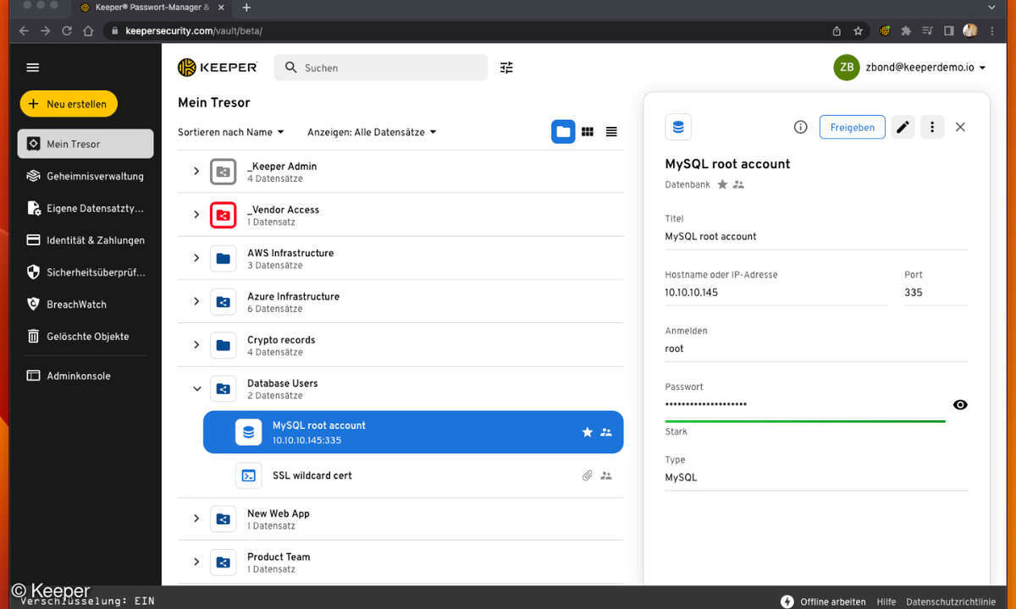Open the hamburger menu in sidebar
Image resolution: width=1016 pixels, height=609 pixels.
pyautogui.click(x=33, y=68)
